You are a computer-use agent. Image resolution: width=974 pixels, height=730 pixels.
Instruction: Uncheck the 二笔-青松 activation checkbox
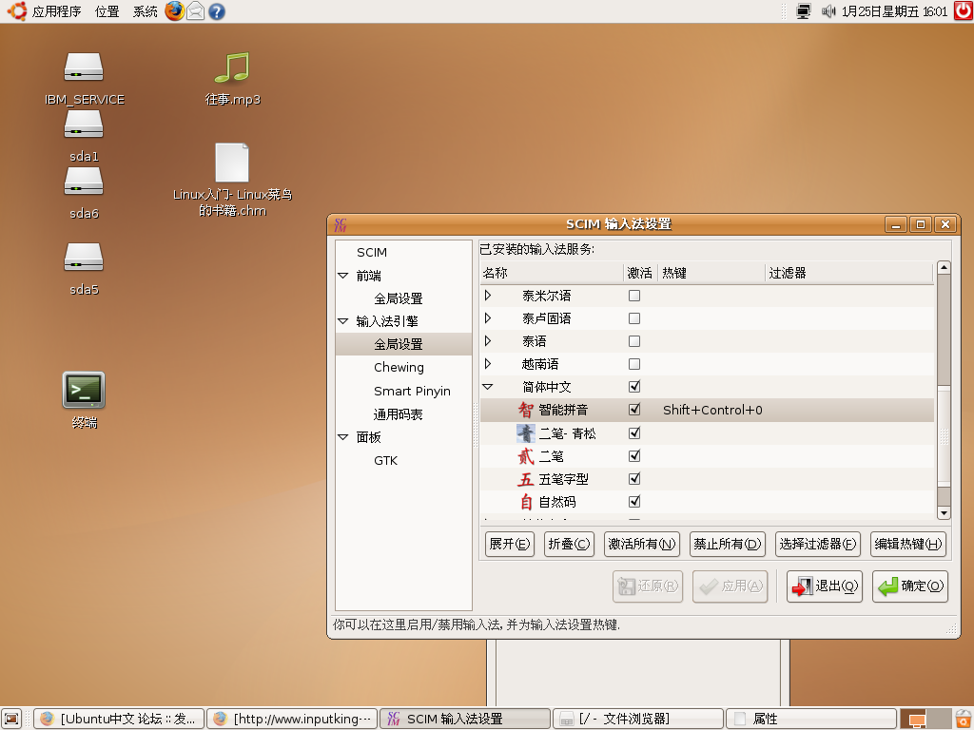click(634, 432)
